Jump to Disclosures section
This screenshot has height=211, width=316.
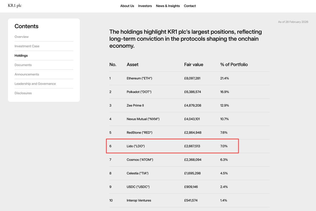23,93
